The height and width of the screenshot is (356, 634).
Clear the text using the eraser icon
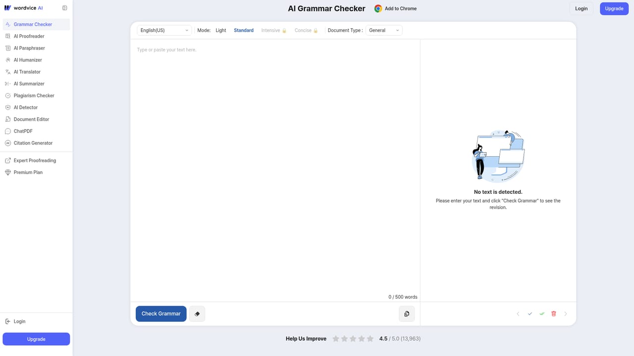click(197, 313)
